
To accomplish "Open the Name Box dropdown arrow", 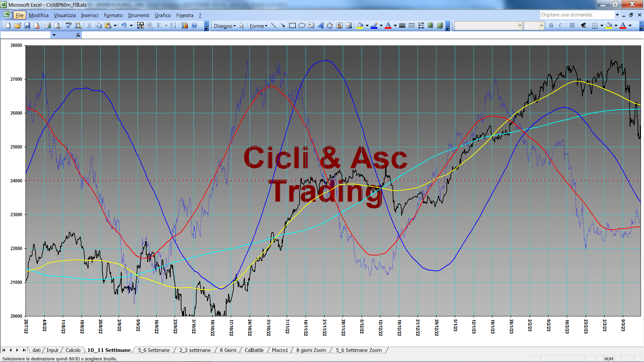I will point(54,35).
